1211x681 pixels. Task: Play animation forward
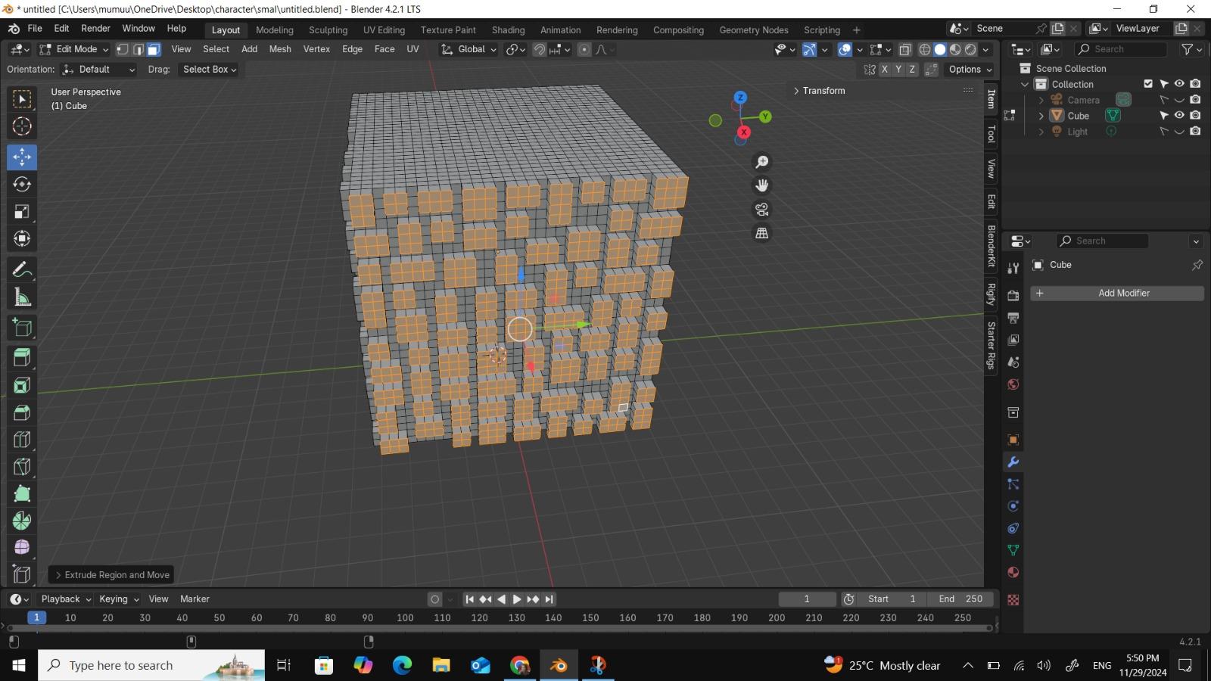517,599
